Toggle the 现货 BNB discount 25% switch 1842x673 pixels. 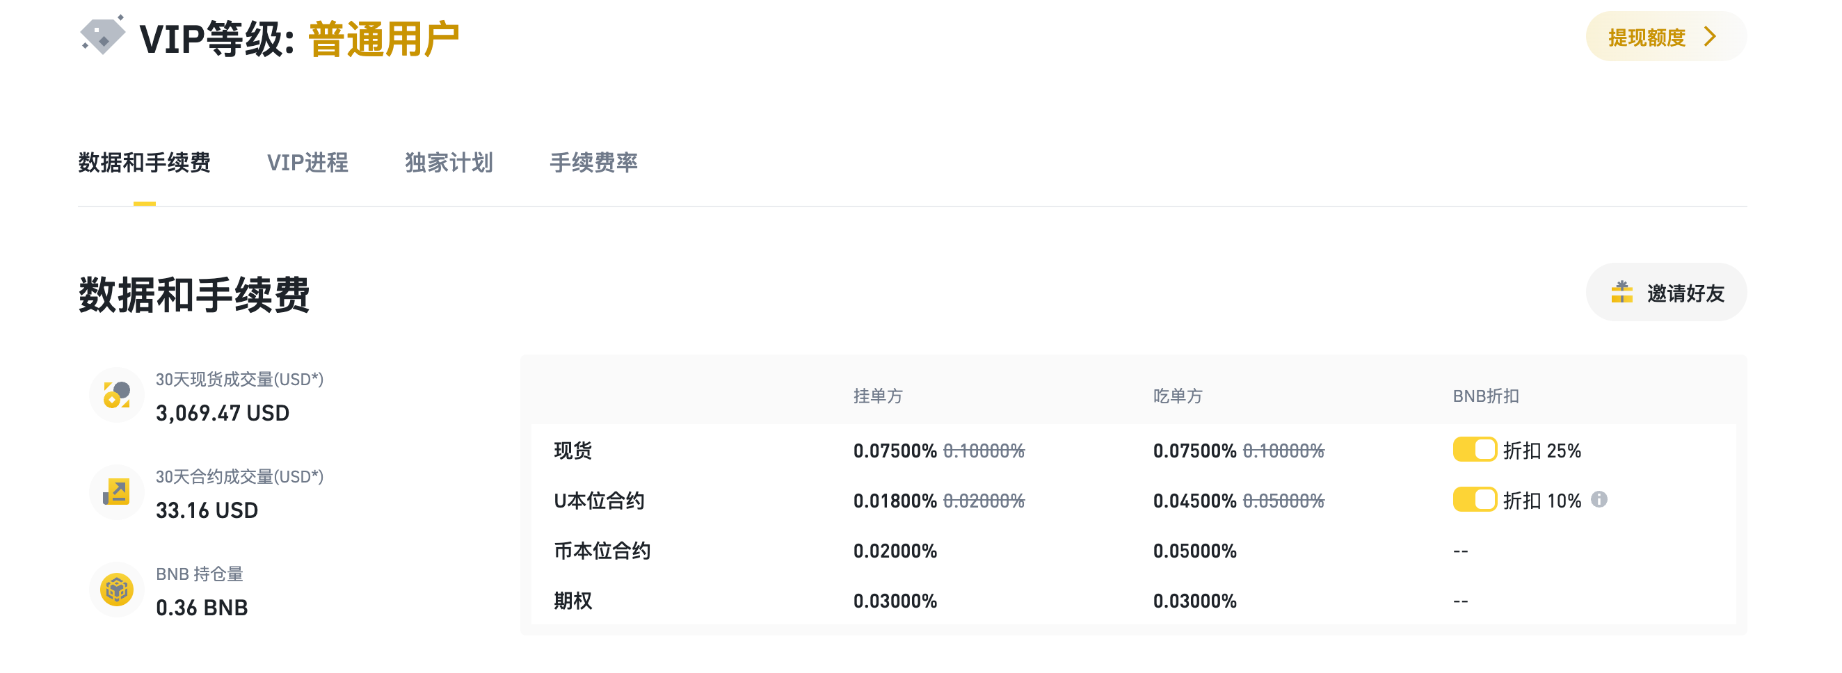(x=1475, y=450)
